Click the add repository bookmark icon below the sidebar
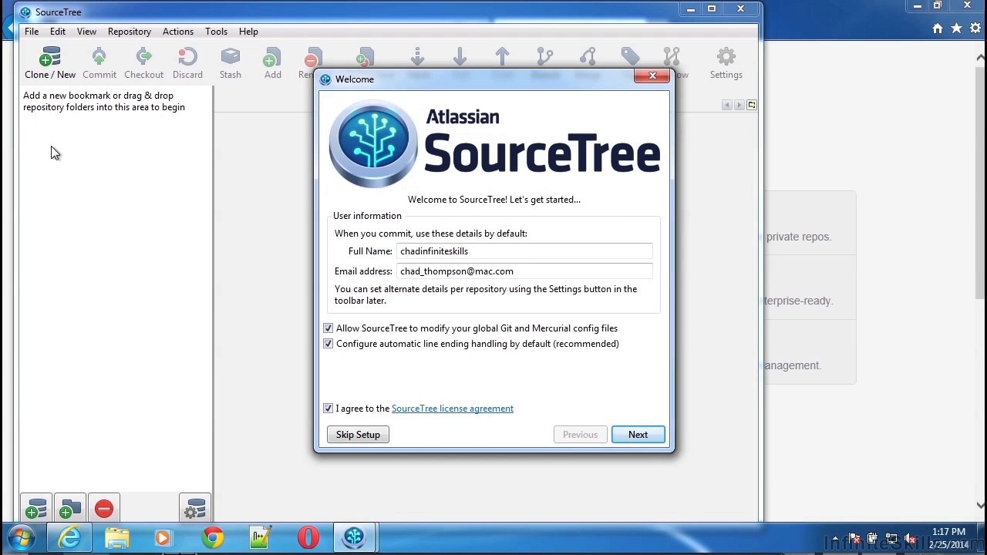Screen dimensions: 987x555 (x=36, y=509)
